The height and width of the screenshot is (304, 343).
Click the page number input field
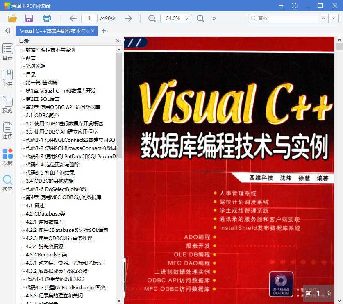click(x=89, y=18)
